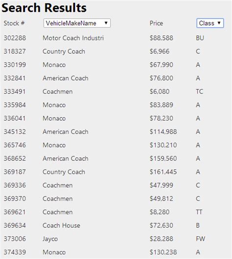The image size is (232, 259).
Task: Click the Price column header
Action: (x=156, y=23)
